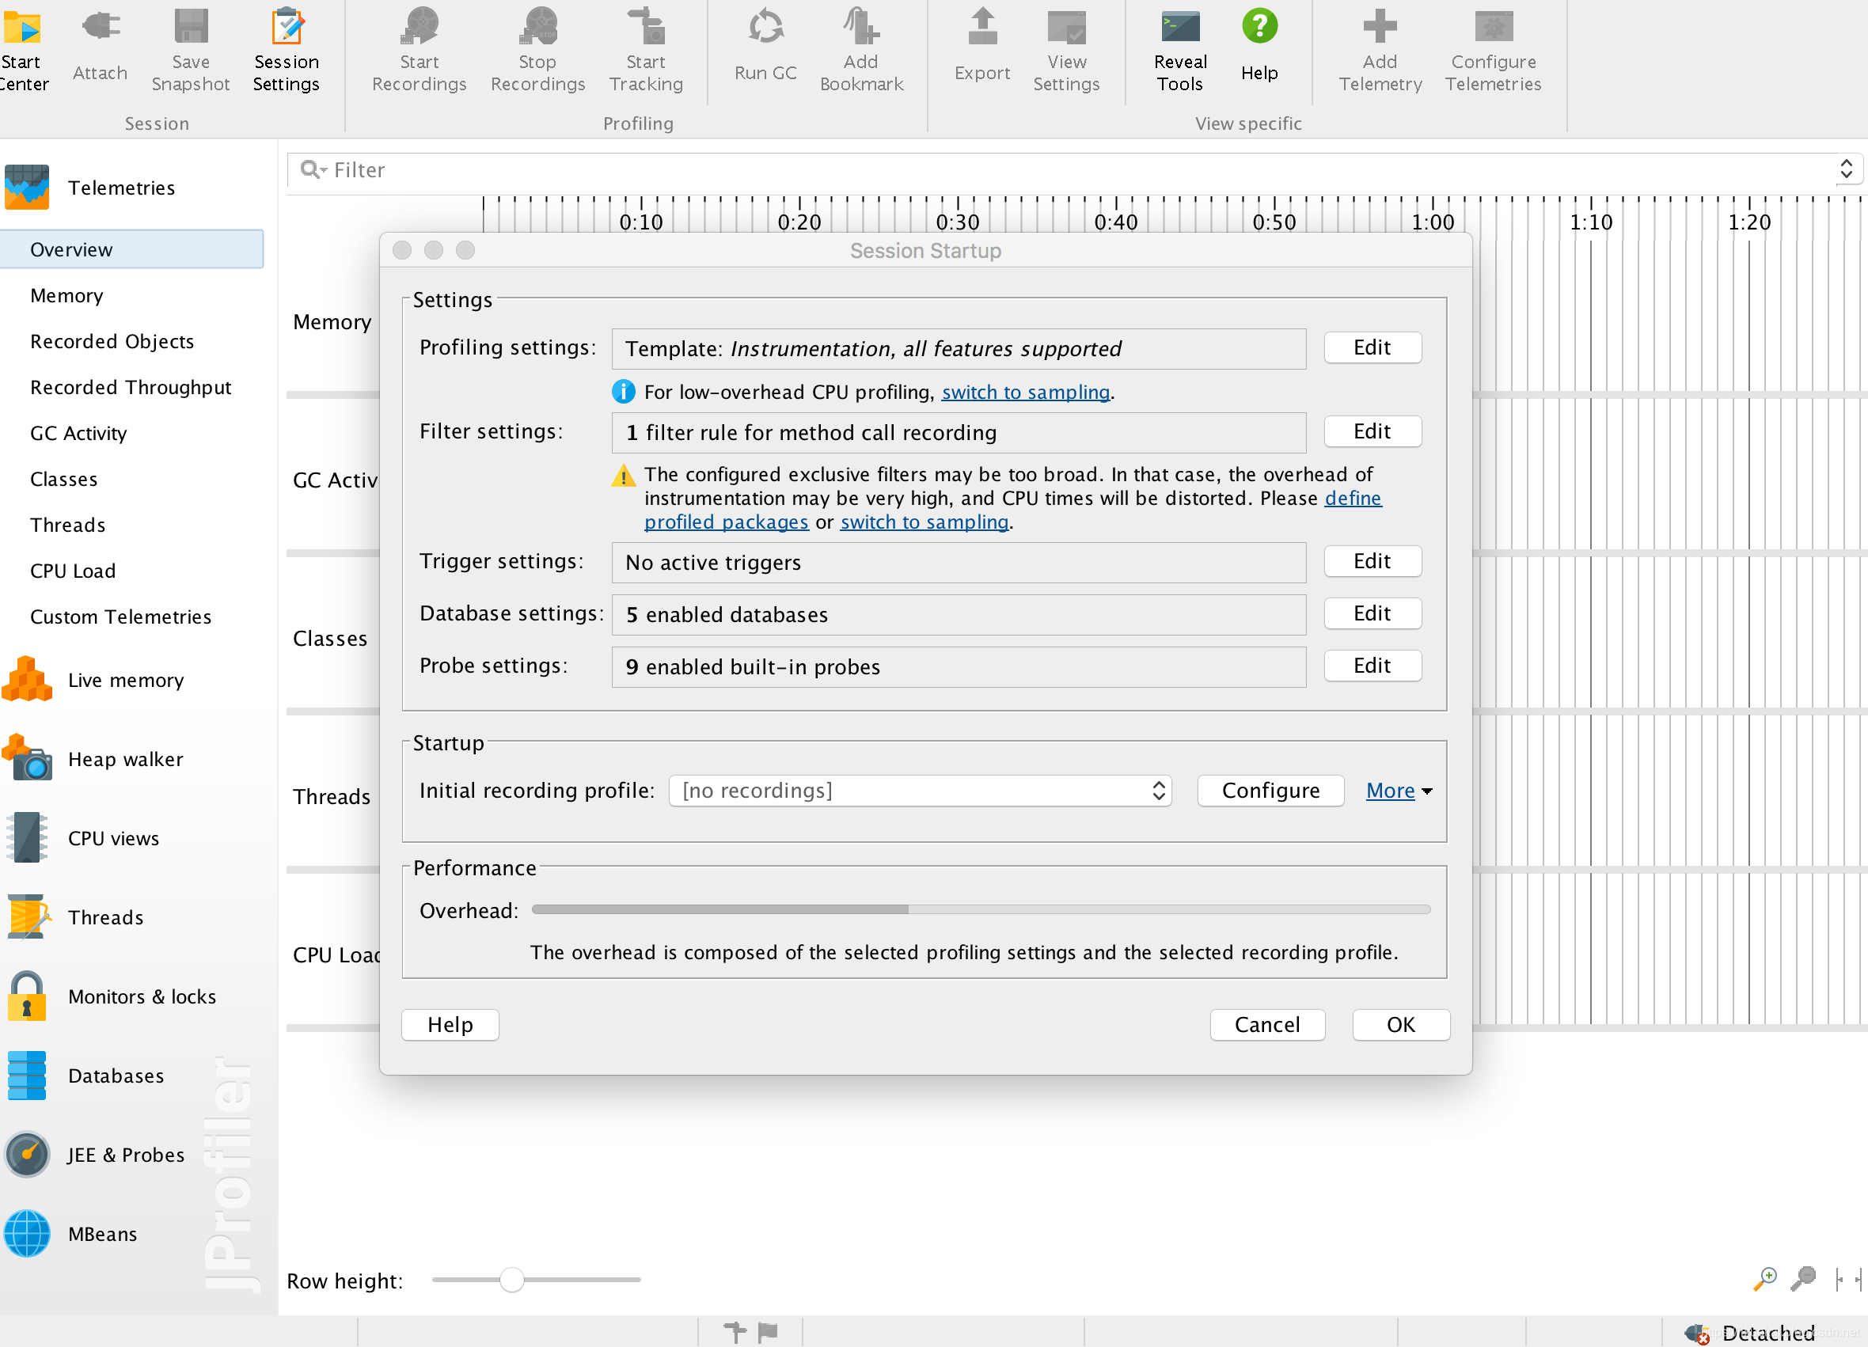
Task: Click the Configure button in Startup
Action: (1270, 791)
